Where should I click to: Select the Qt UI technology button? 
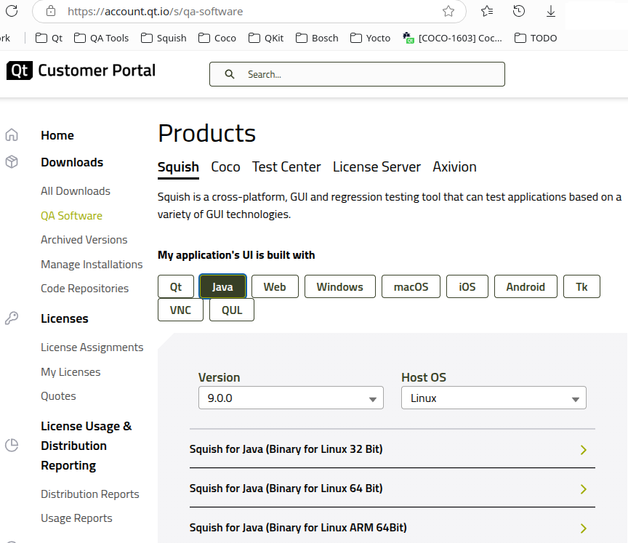[x=176, y=286]
